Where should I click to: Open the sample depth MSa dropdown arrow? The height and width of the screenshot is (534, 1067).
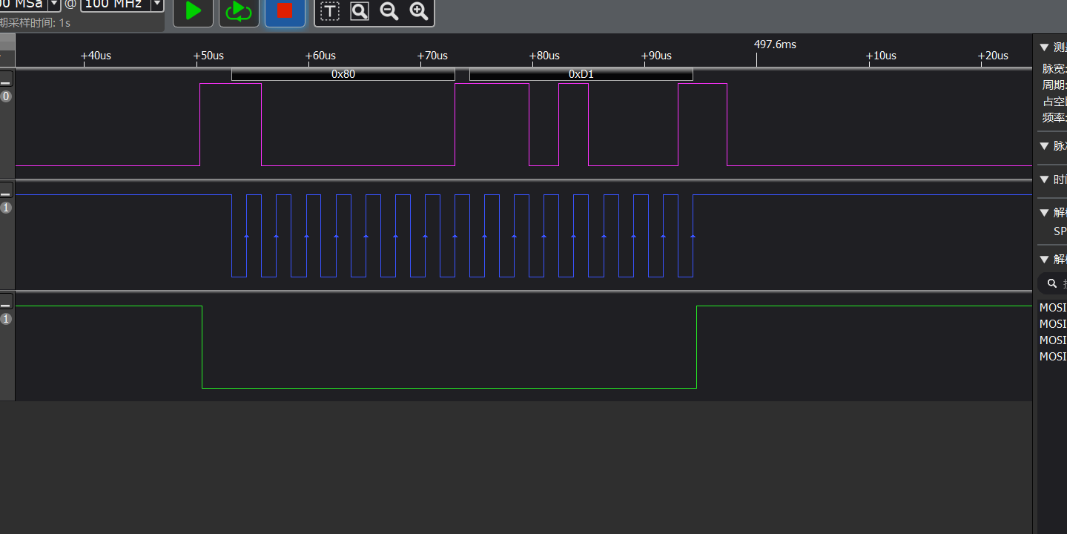[54, 4]
